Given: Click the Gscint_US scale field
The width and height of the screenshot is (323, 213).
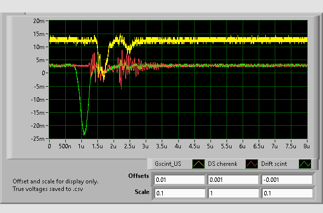Looking at the screenshot, I should tap(179, 193).
